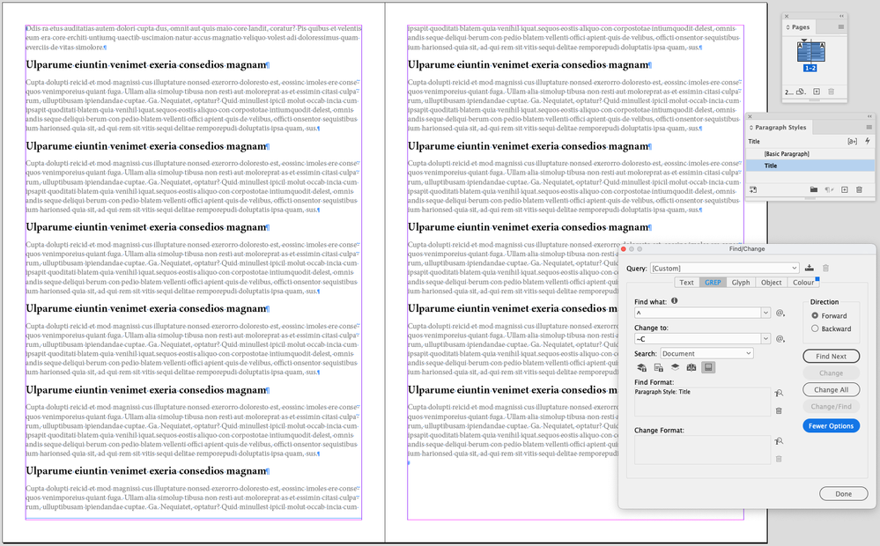Specify attributes to change in Change Format
Image resolution: width=880 pixels, height=546 pixels.
pyautogui.click(x=779, y=441)
